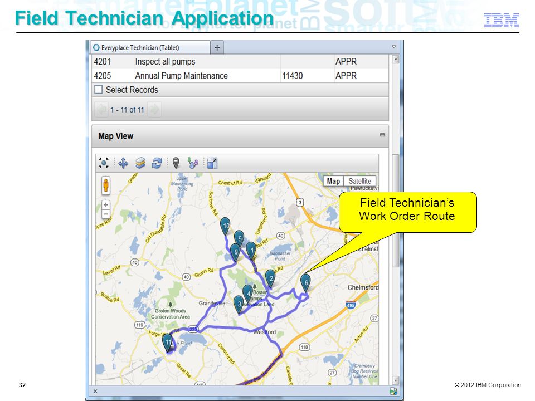The height and width of the screenshot is (401, 535).
Task: Select the grey location marker tool
Action: pyautogui.click(x=176, y=163)
